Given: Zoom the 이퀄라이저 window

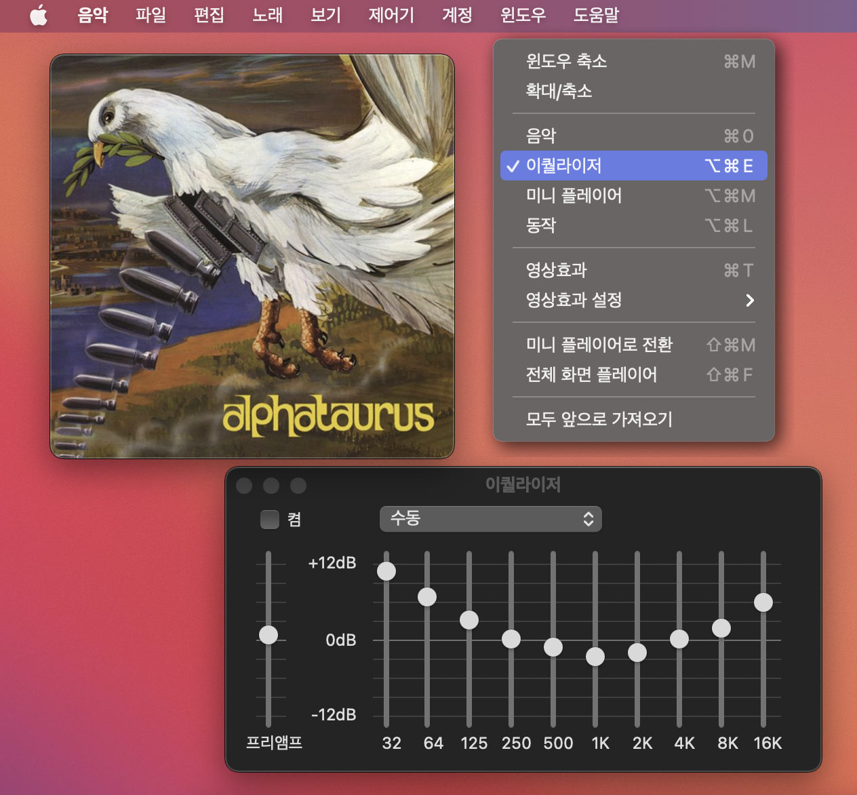Looking at the screenshot, I should pos(298,486).
